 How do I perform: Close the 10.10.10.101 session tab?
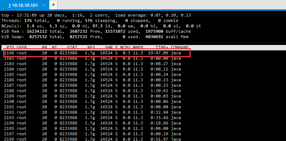point(44,5)
